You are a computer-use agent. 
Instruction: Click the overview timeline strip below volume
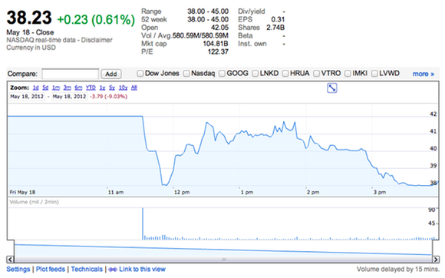click(223, 250)
